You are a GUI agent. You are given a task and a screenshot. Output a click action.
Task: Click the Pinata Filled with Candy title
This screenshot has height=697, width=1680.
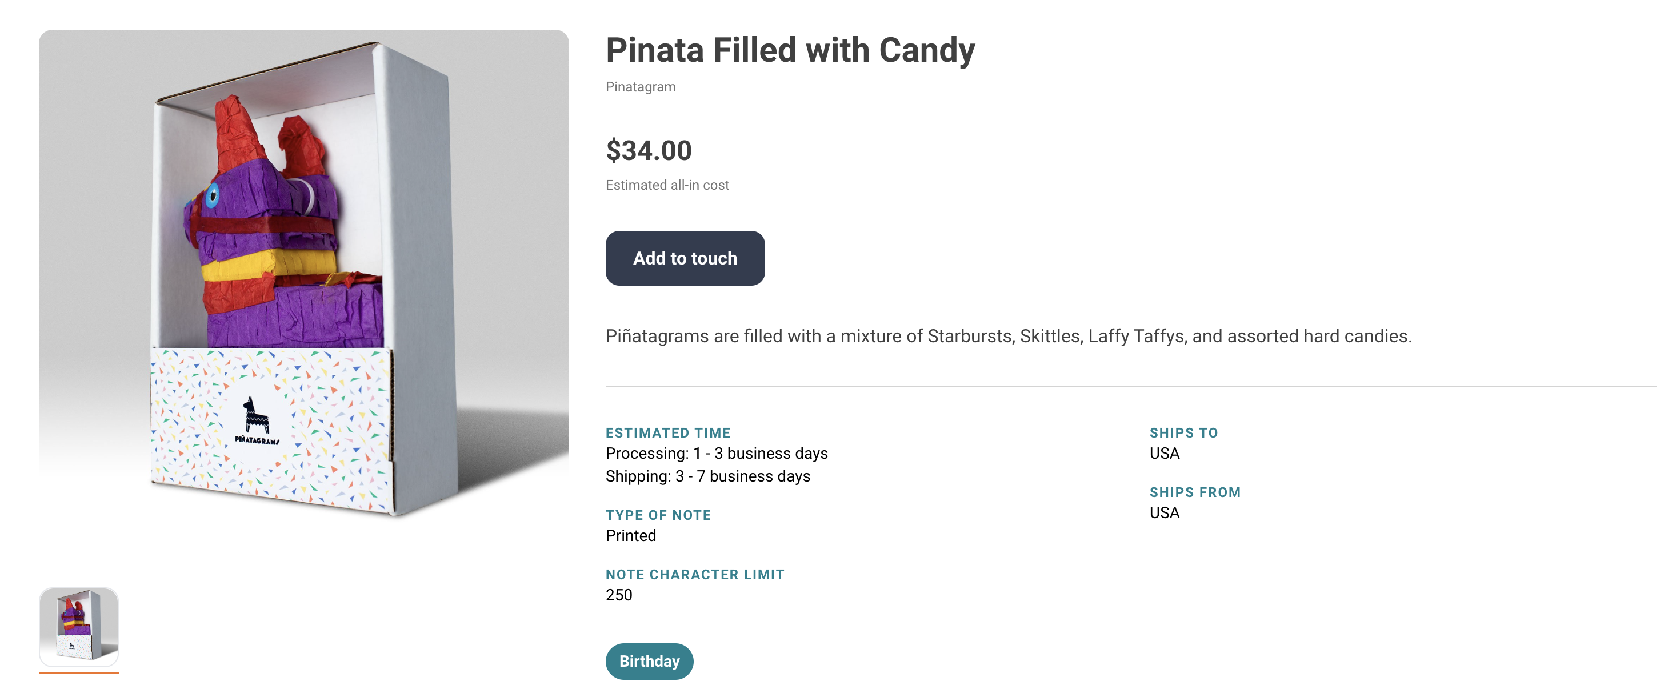(790, 50)
